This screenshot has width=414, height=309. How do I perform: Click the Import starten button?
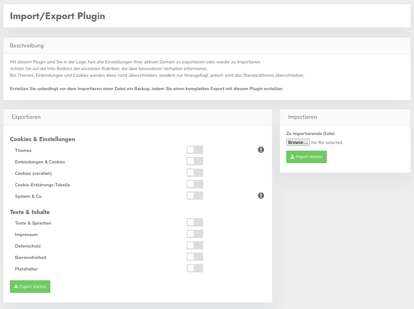306,157
